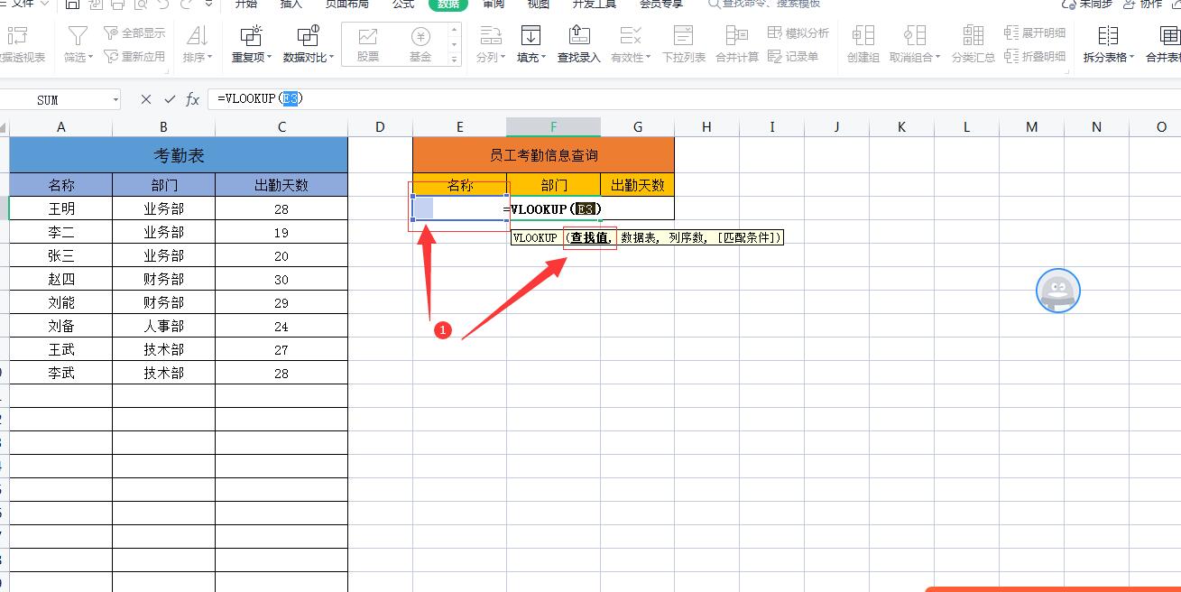1181x592 pixels.
Task: Select the cell with value 19
Action: (281, 232)
